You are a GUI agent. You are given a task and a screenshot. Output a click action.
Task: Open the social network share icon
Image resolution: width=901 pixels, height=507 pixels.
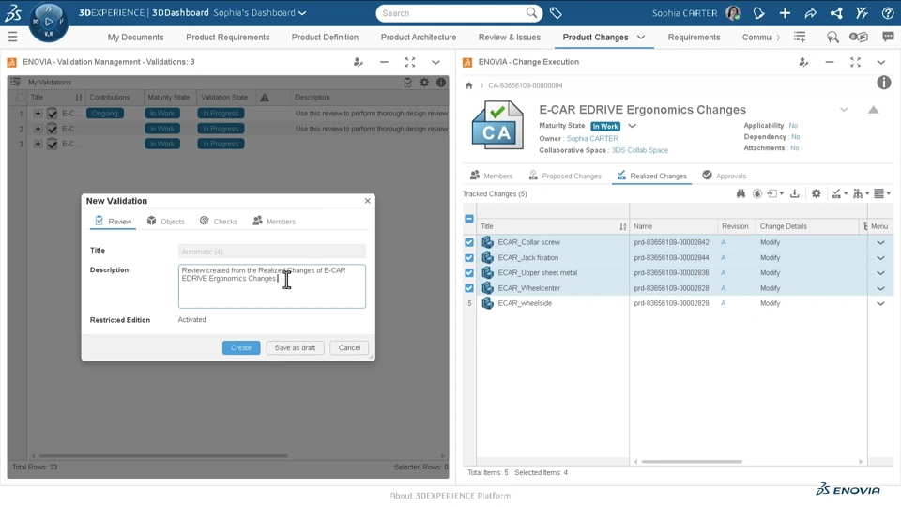836,12
